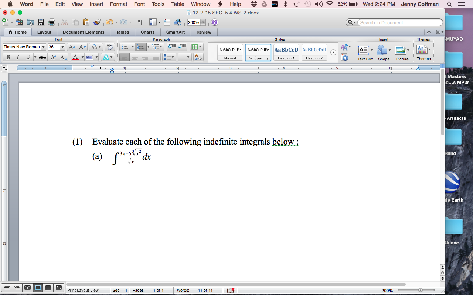Open the Times New Roman font dropdown
This screenshot has height=295, width=473.
point(44,47)
